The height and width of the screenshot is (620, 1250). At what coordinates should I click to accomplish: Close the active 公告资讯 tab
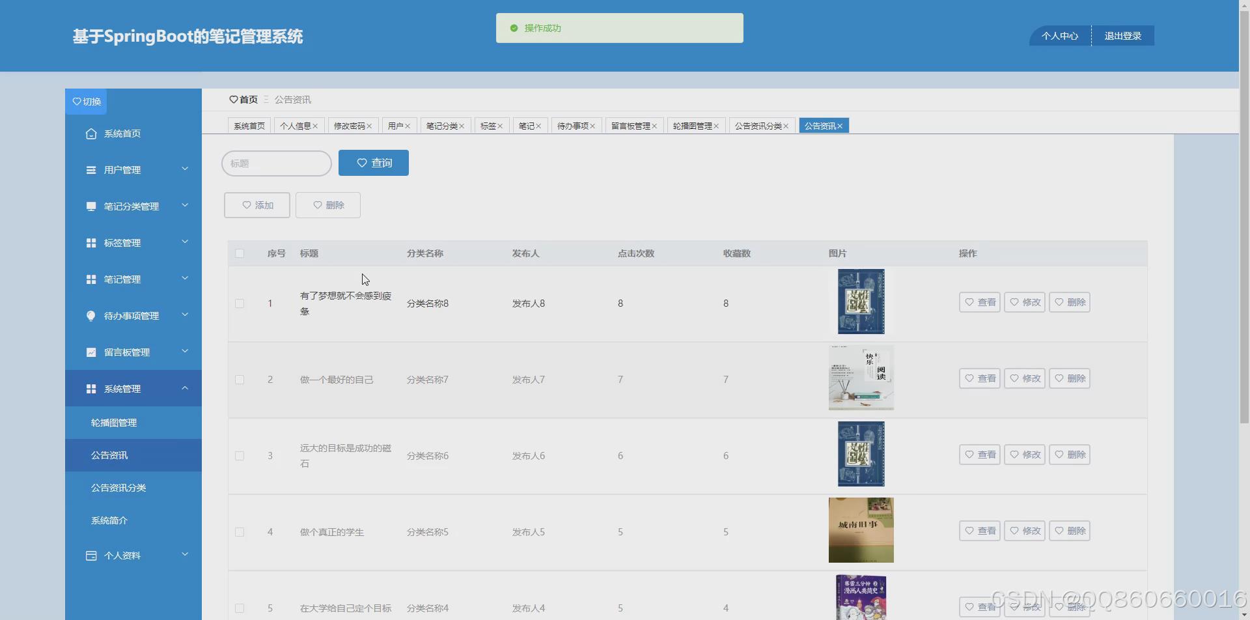point(840,126)
